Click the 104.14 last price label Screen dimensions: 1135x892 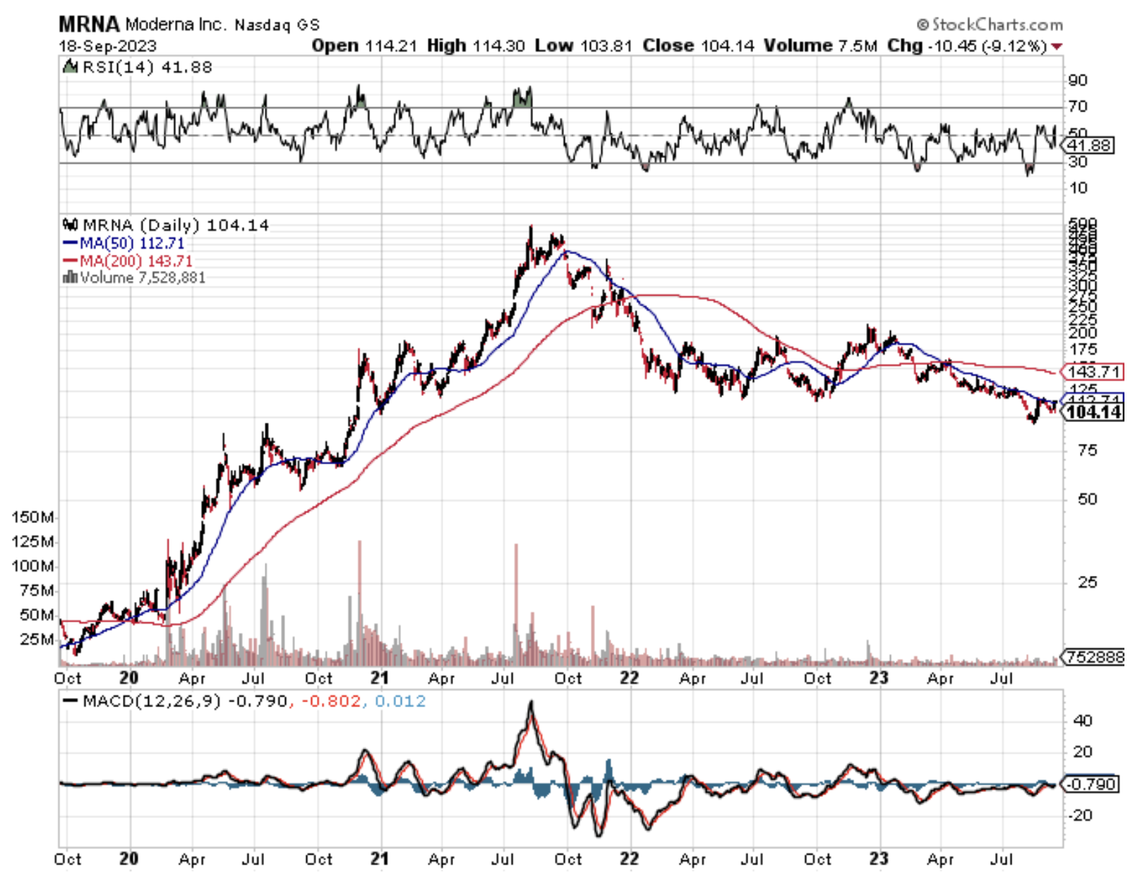(1093, 412)
